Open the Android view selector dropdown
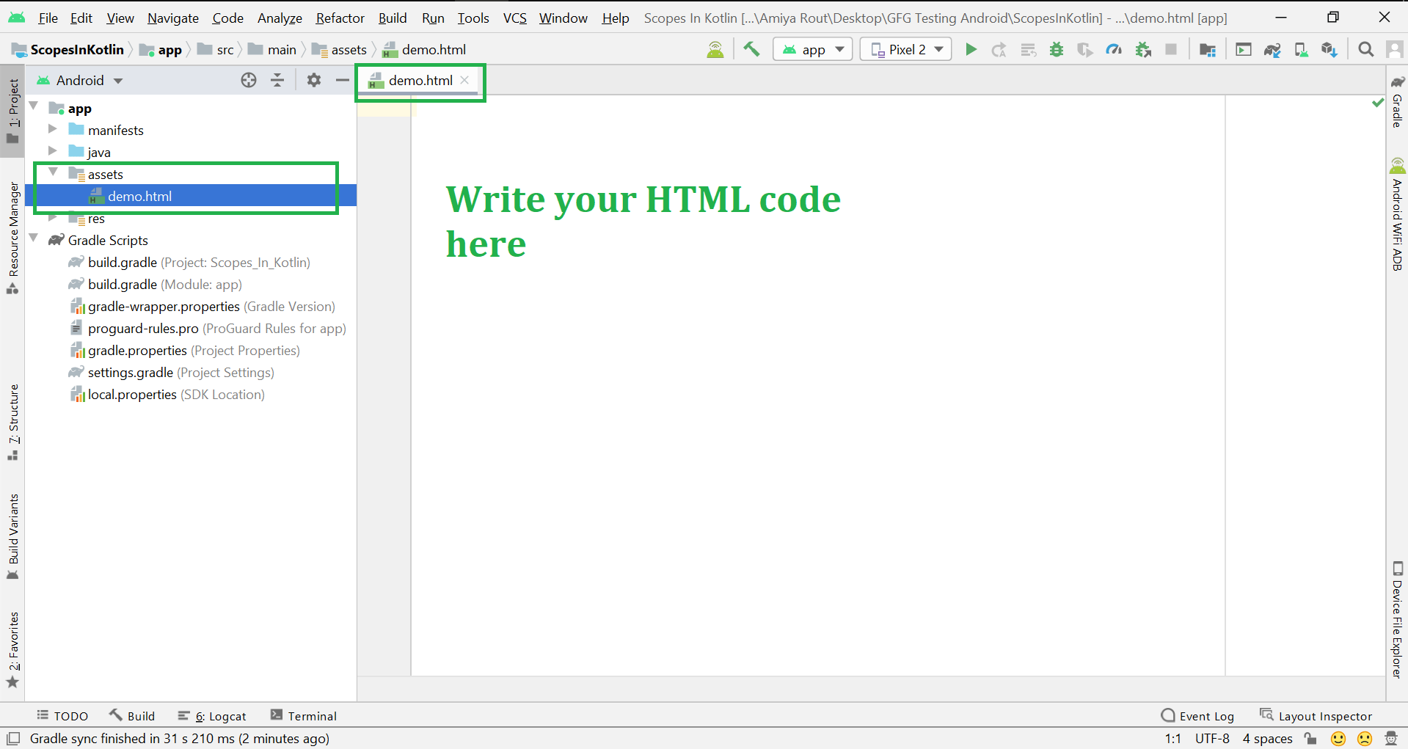Image resolution: width=1408 pixels, height=749 pixels. coord(81,80)
